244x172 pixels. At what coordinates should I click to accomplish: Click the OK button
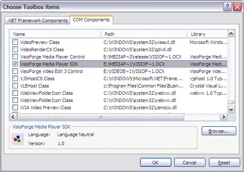(156, 163)
